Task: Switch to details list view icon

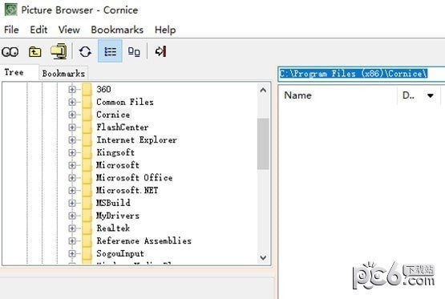Action: pyautogui.click(x=110, y=51)
